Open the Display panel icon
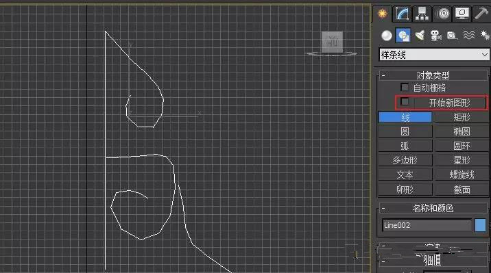Viewport: 491px width, 273px height. (462, 14)
